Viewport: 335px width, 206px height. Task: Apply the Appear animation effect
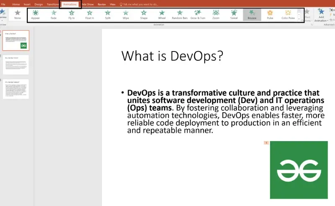click(x=36, y=15)
